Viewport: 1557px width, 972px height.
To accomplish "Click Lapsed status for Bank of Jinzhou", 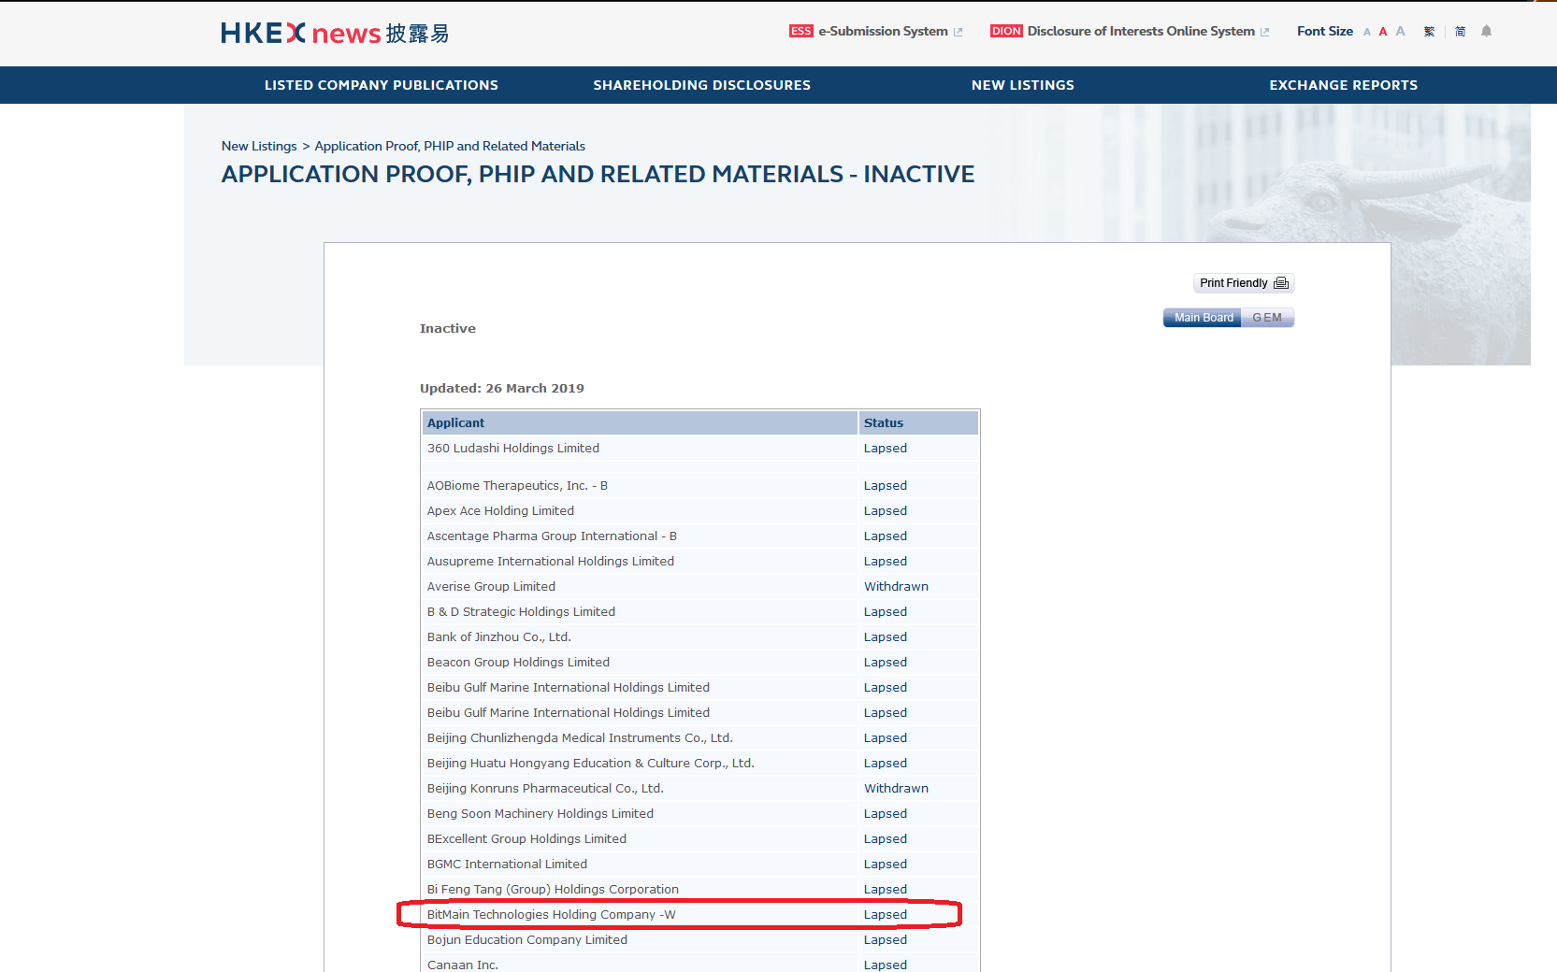I will point(886,637).
